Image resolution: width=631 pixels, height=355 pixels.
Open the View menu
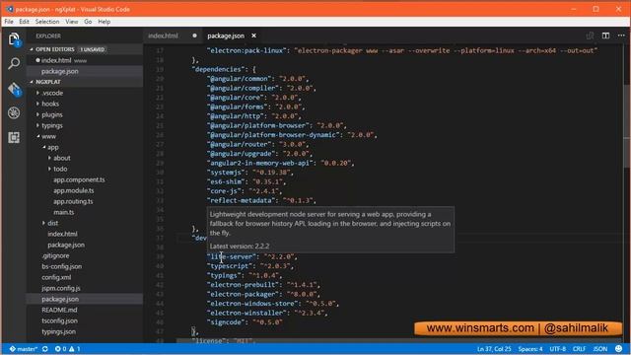click(72, 22)
